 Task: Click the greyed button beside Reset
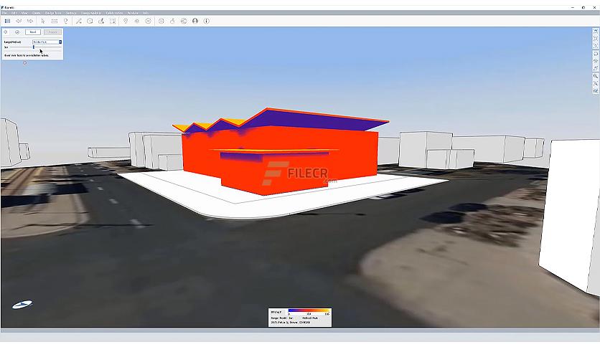(52, 32)
